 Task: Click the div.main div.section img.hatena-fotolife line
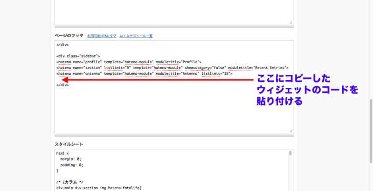click(x=99, y=188)
